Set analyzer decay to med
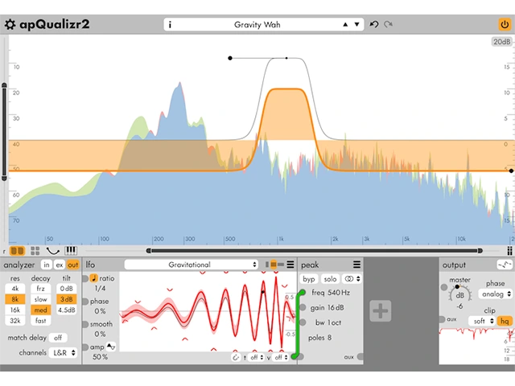This screenshot has height=386, width=515. click(x=41, y=310)
